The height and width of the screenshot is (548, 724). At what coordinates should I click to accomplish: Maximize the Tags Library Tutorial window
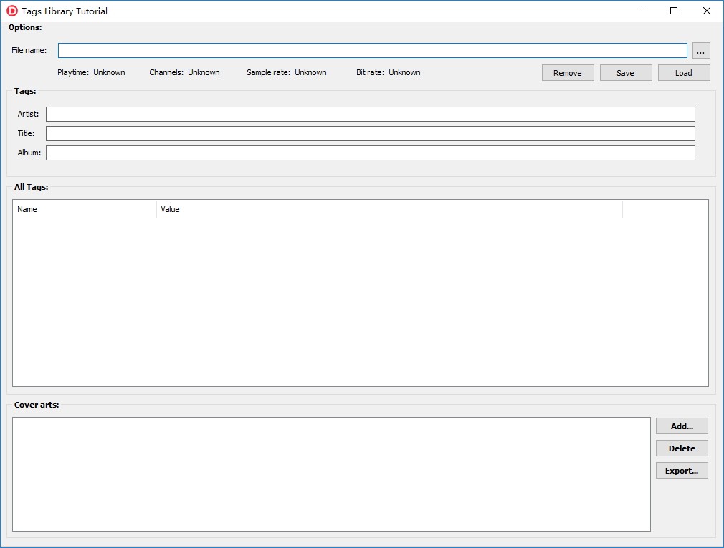(674, 11)
